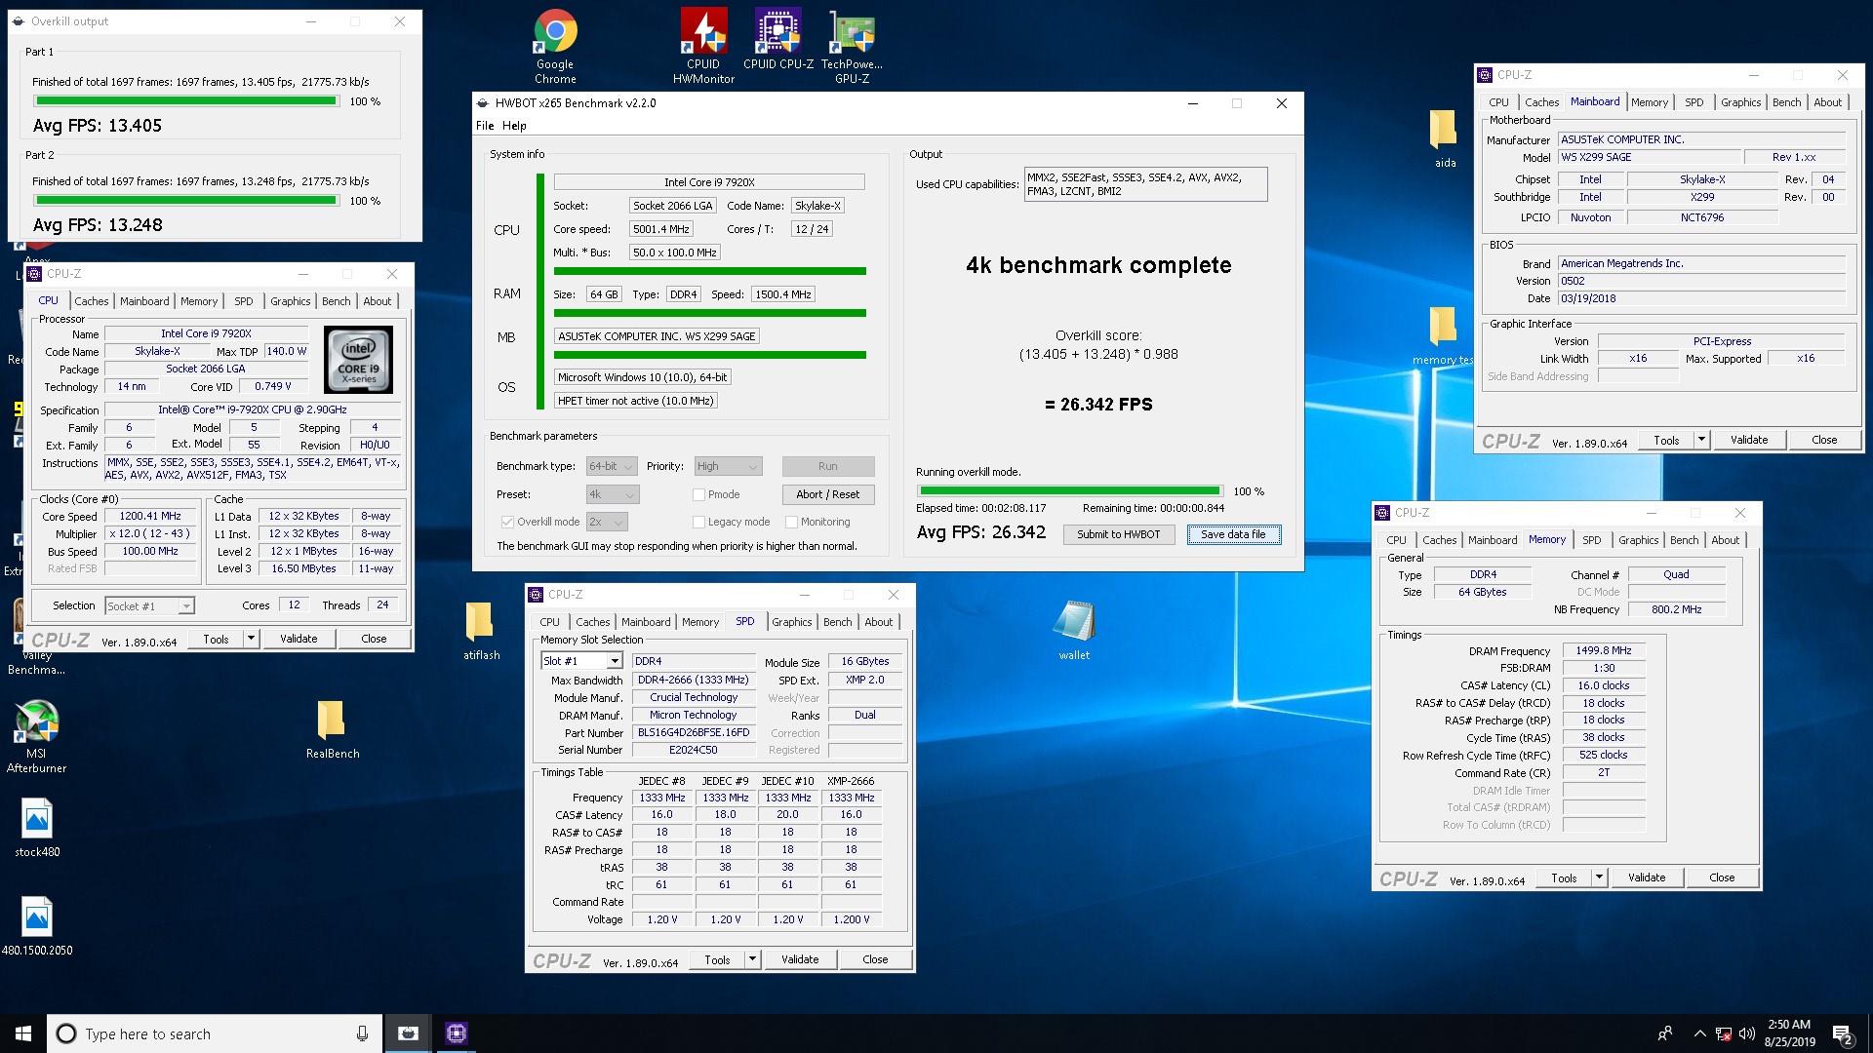Open the atiflash folder

click(x=481, y=631)
